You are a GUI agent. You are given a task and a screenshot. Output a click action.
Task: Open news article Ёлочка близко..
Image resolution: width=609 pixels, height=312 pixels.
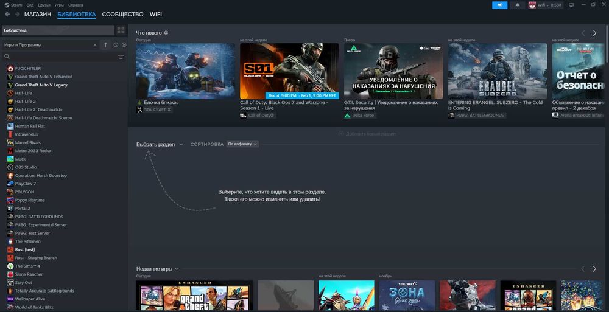tap(161, 102)
